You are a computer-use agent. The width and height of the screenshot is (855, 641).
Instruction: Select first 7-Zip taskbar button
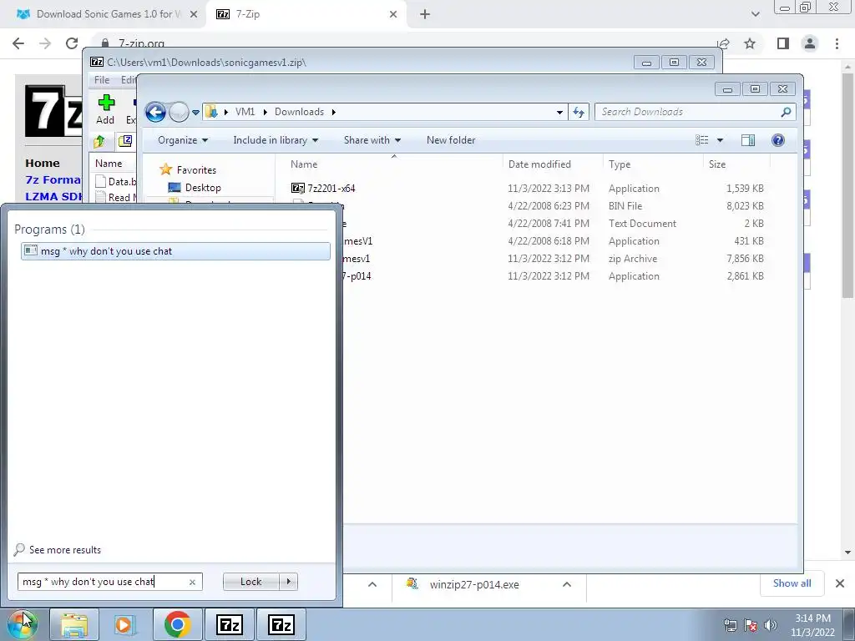tap(229, 624)
